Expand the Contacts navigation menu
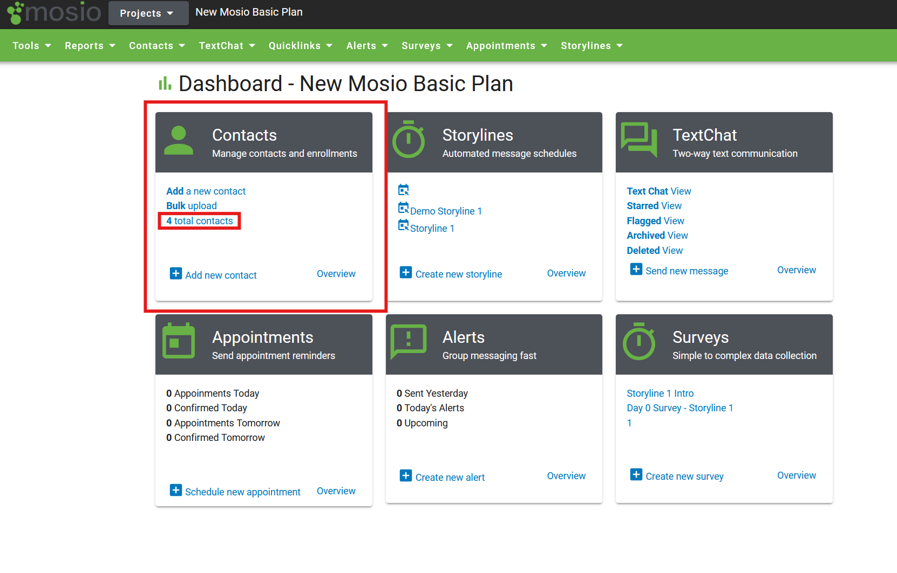The width and height of the screenshot is (897, 573). [157, 46]
